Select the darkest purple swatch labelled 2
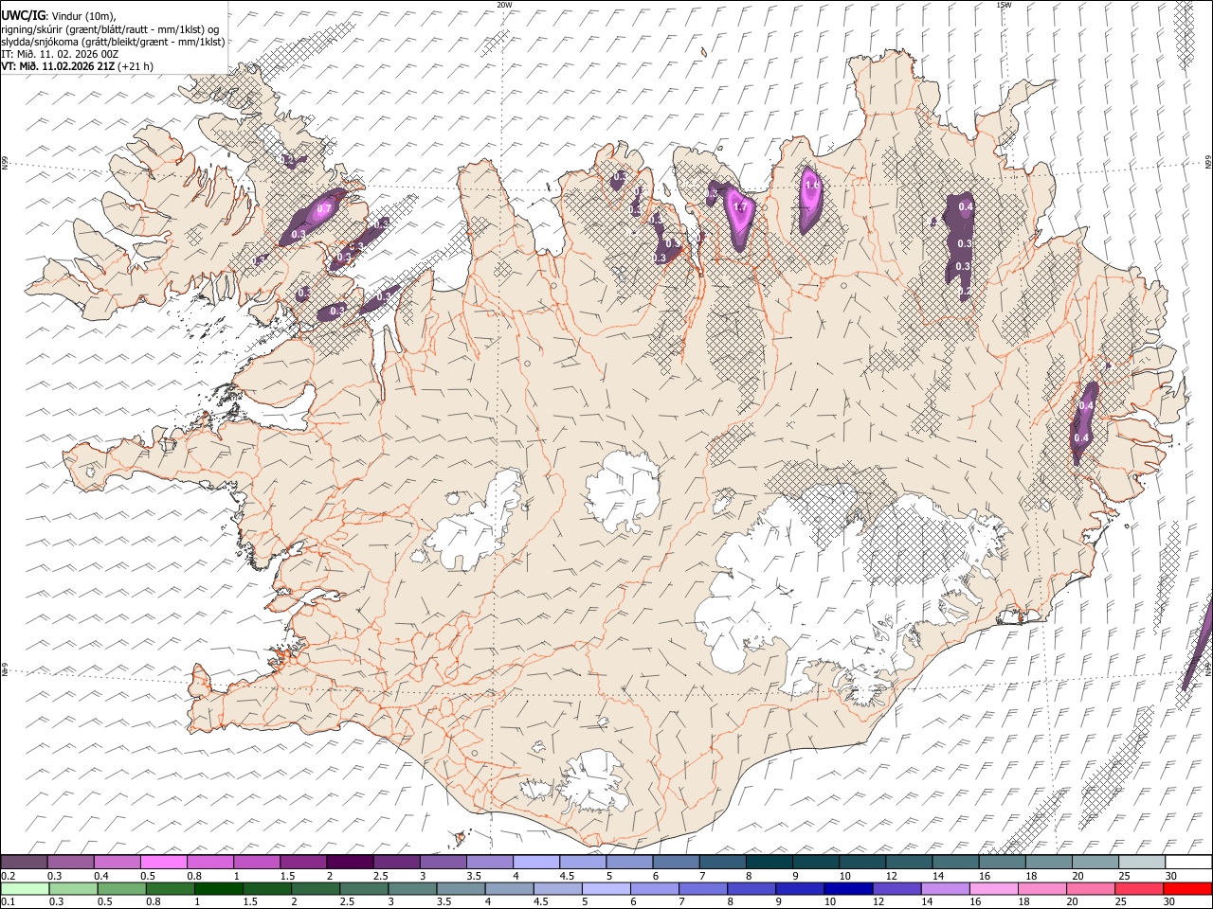Image resolution: width=1213 pixels, height=909 pixels. click(x=350, y=863)
